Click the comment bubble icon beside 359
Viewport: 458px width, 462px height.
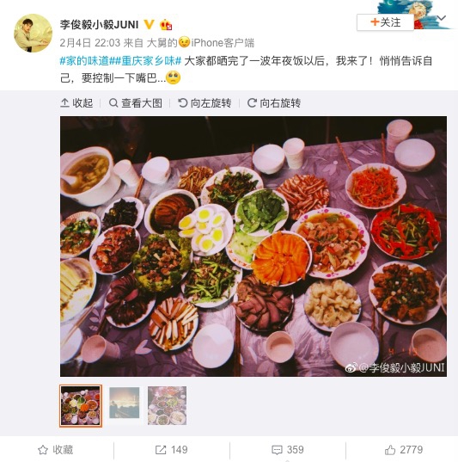277,450
